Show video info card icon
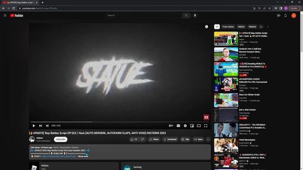The height and width of the screenshot is (170, 303). point(206,27)
